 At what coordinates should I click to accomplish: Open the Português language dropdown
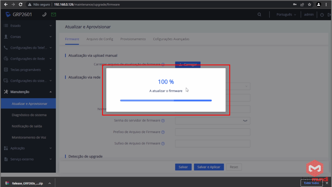click(x=286, y=14)
